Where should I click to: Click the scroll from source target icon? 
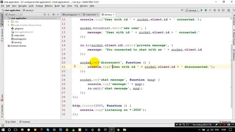45,15
